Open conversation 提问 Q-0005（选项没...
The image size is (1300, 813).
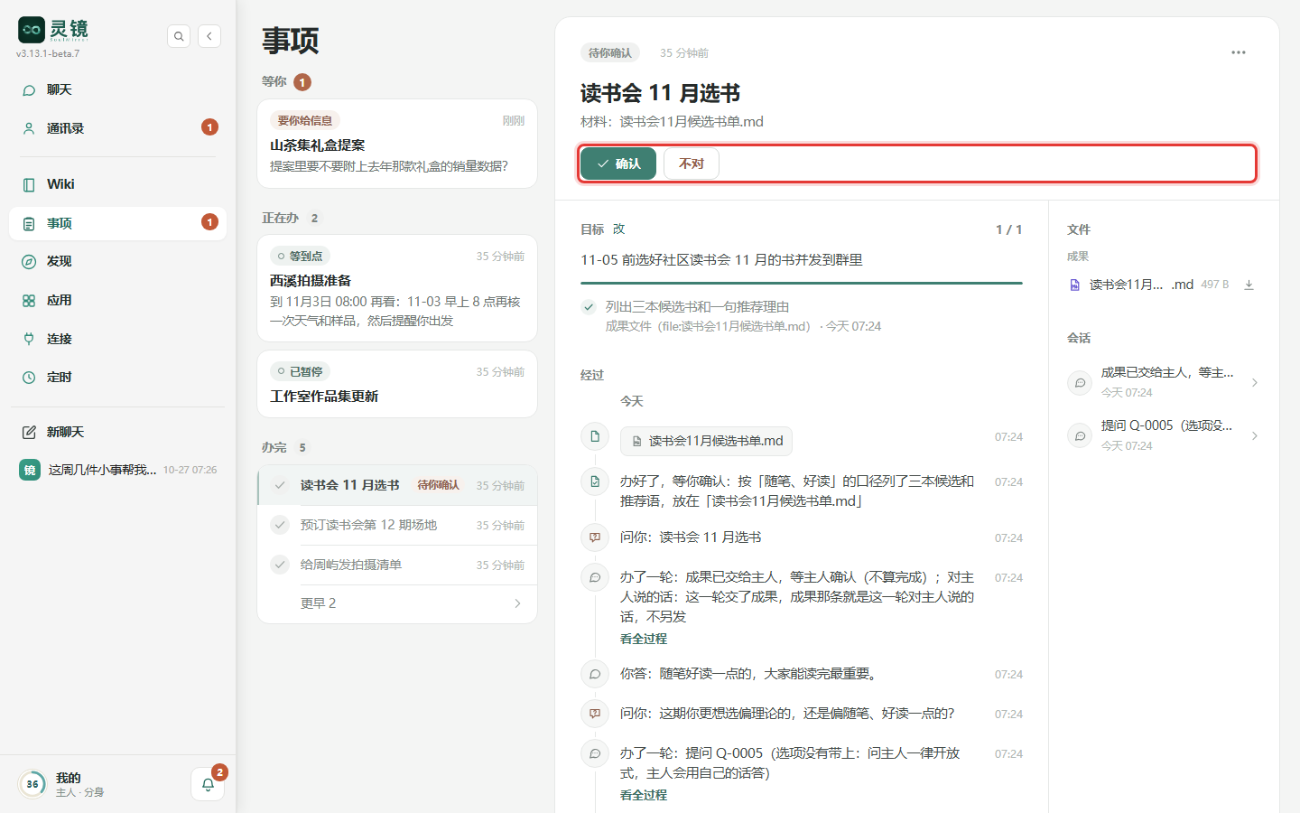tap(1165, 435)
